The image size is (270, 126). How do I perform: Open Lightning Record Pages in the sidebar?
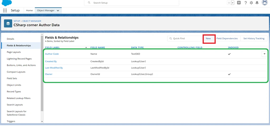[19, 59]
